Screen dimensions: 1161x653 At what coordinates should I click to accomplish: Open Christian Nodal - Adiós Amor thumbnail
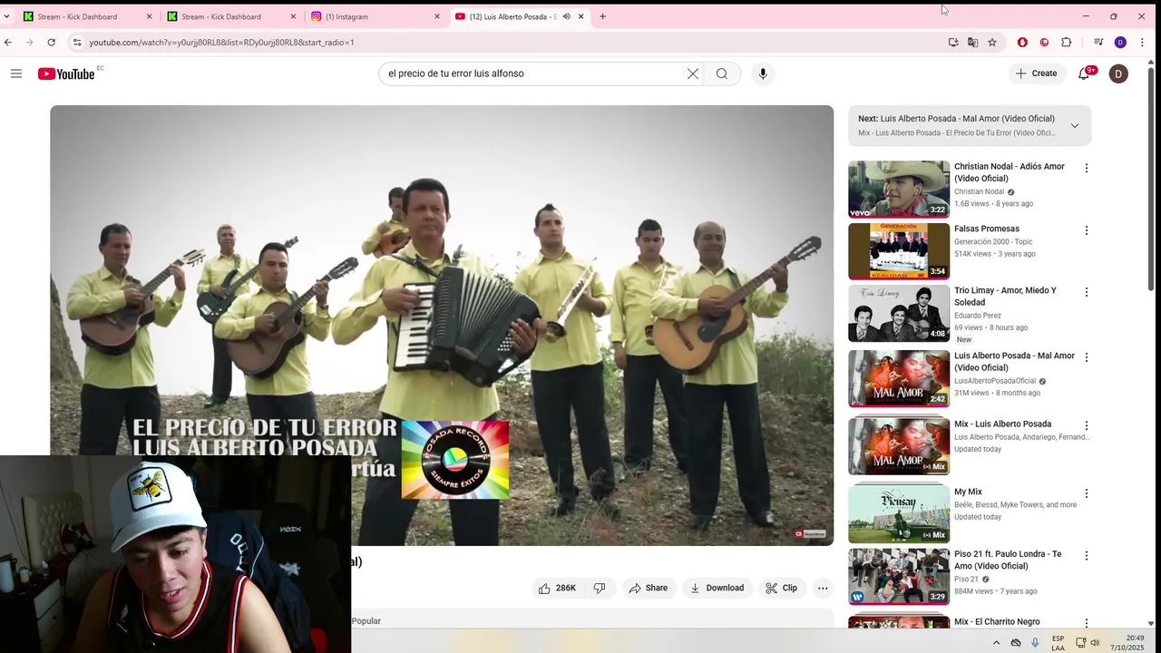coord(899,190)
